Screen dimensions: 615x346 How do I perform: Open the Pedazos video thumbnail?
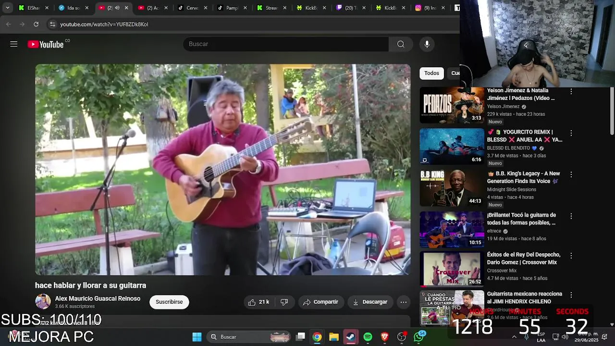[452, 105]
